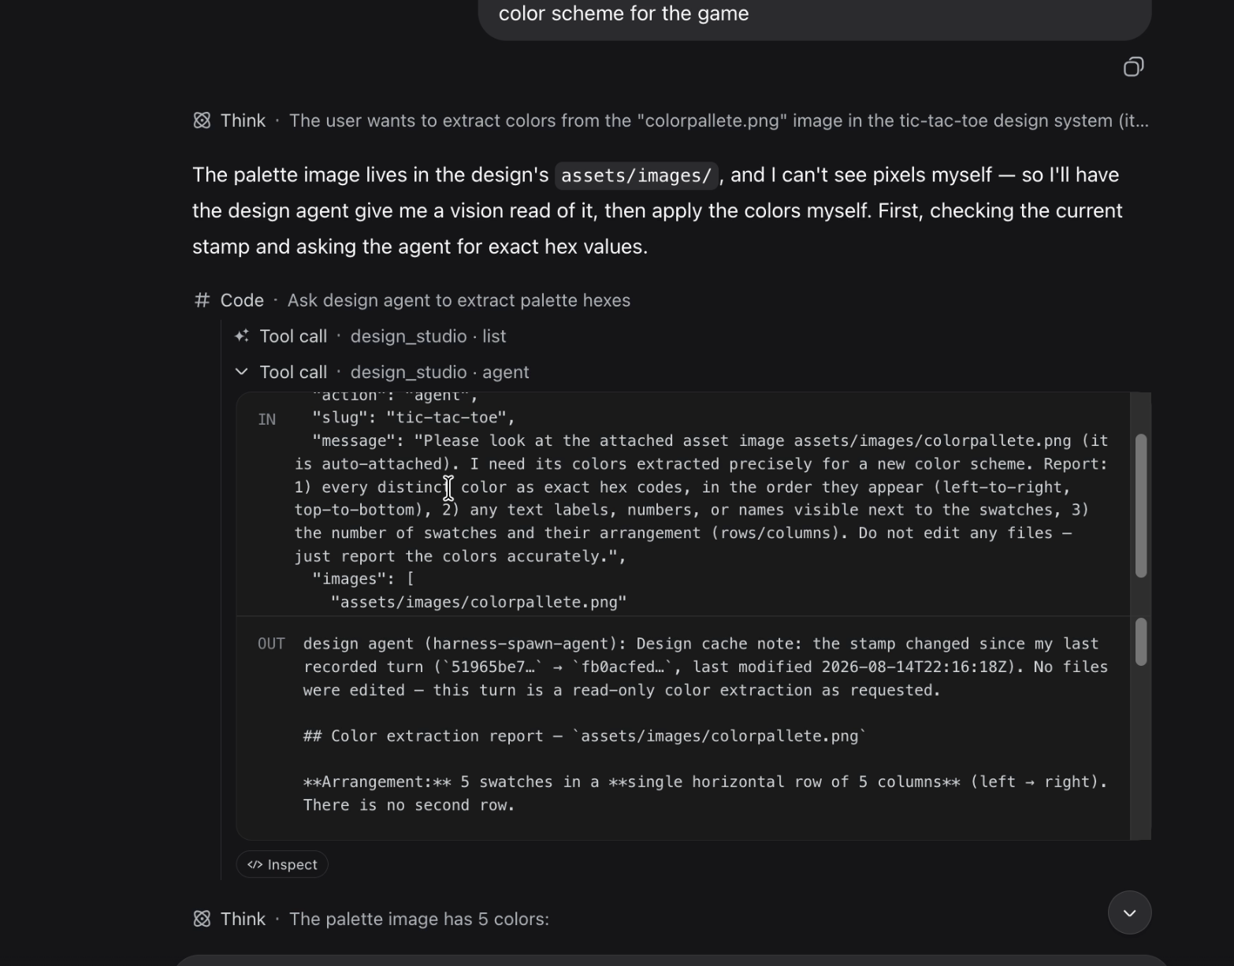The image size is (1234, 966).
Task: Click "assets/images/colorpallete.png" in images array
Action: (x=479, y=602)
